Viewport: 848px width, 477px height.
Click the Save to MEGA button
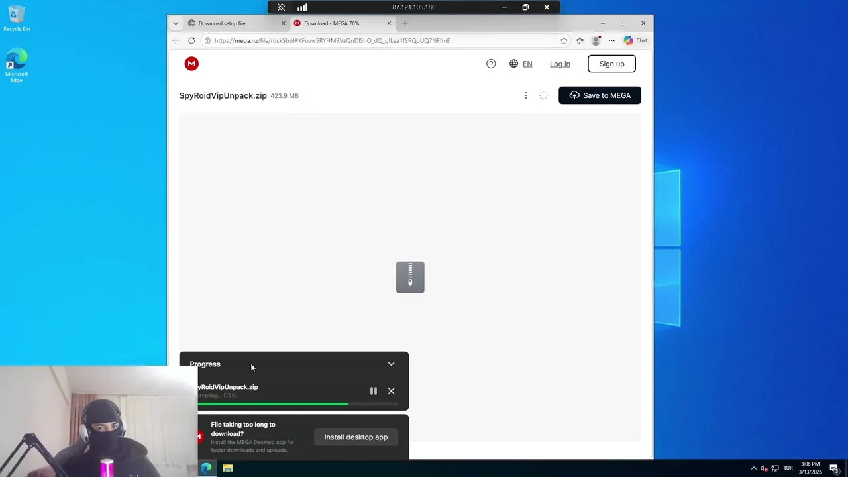[x=600, y=95]
